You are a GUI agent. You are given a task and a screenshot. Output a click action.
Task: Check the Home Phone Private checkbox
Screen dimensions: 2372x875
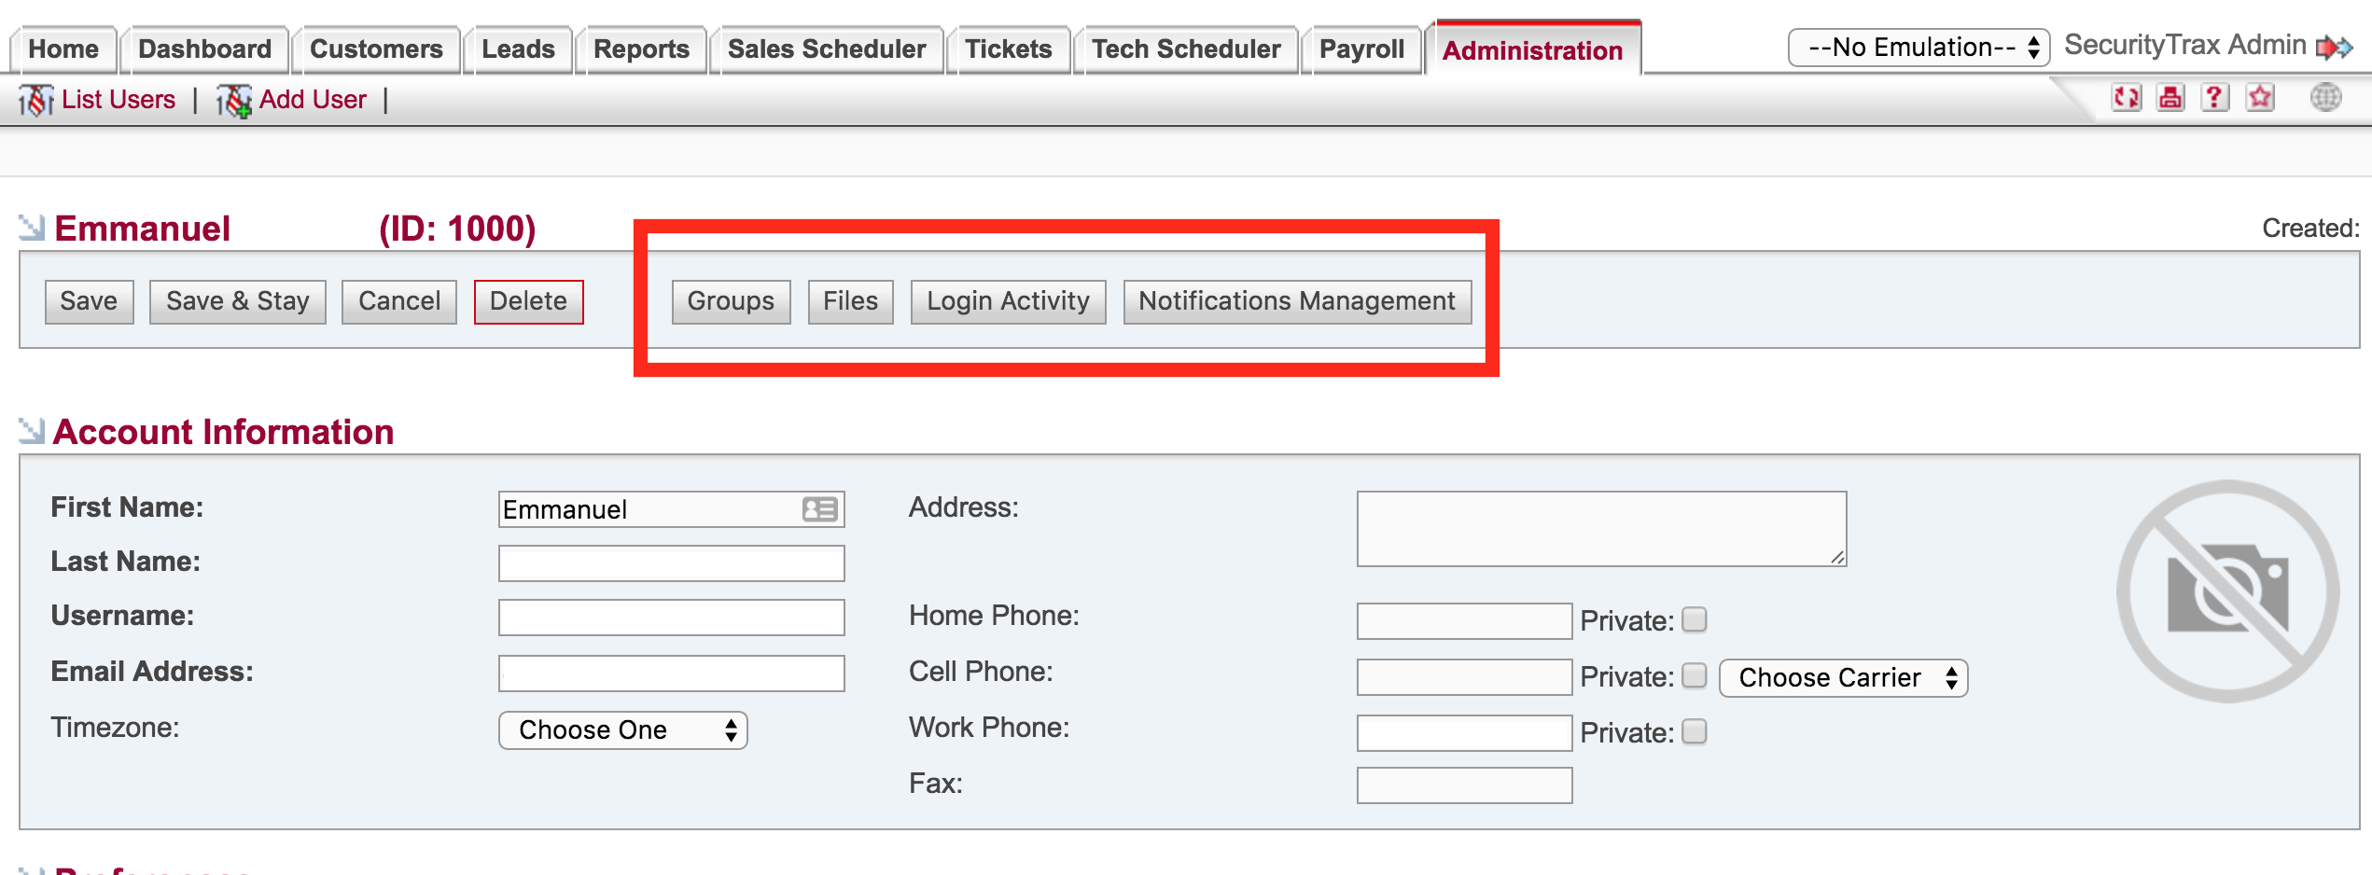[x=1695, y=620]
